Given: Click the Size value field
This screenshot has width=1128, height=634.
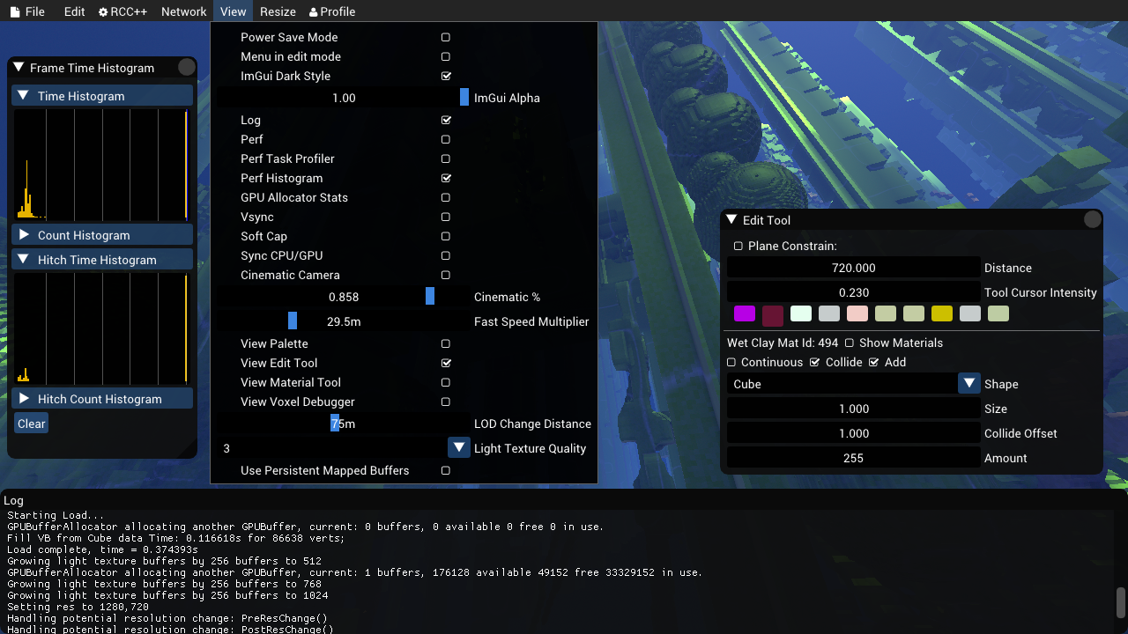Looking at the screenshot, I should [x=854, y=409].
